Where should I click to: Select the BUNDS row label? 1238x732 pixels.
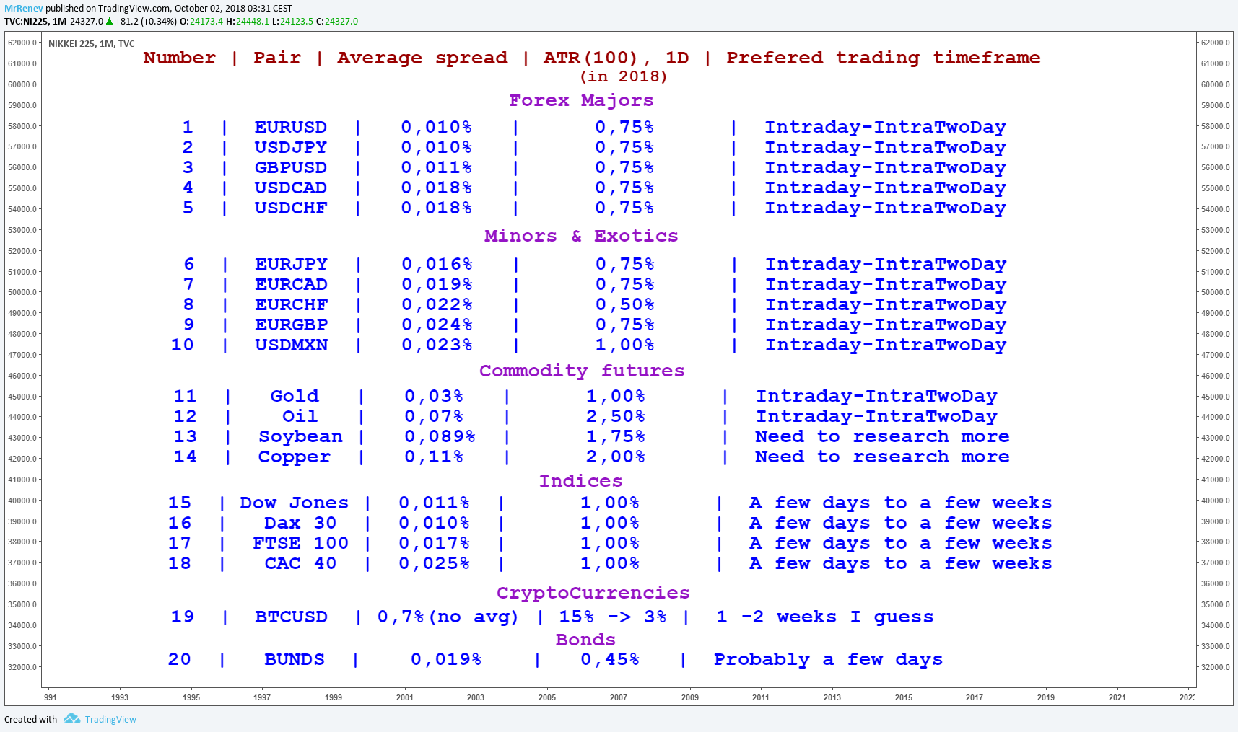[x=295, y=659]
